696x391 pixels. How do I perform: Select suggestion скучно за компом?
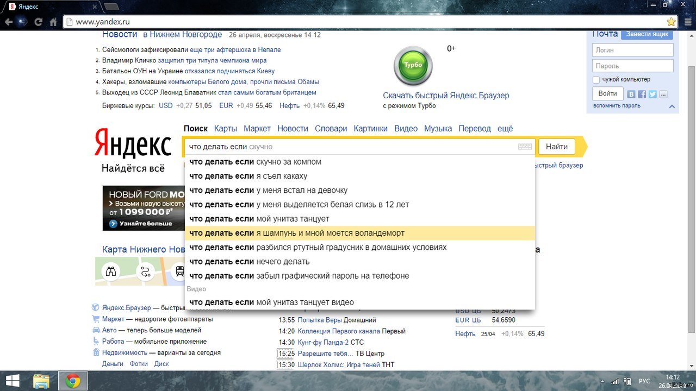tap(360, 162)
